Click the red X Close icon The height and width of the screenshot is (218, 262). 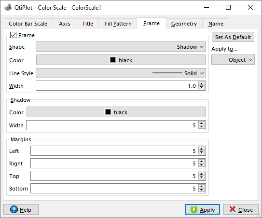point(233,209)
